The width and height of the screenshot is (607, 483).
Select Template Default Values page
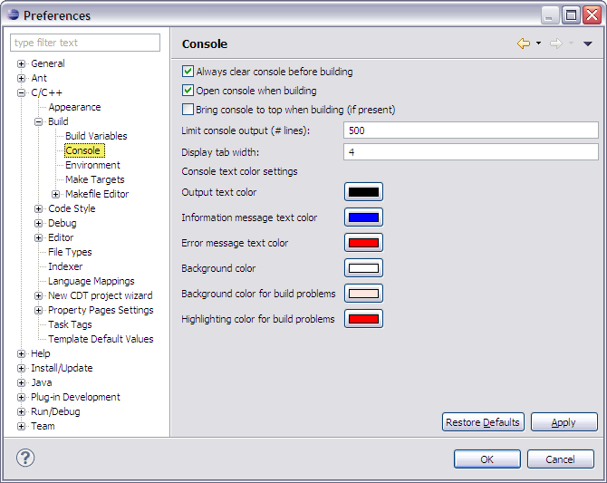tap(101, 339)
